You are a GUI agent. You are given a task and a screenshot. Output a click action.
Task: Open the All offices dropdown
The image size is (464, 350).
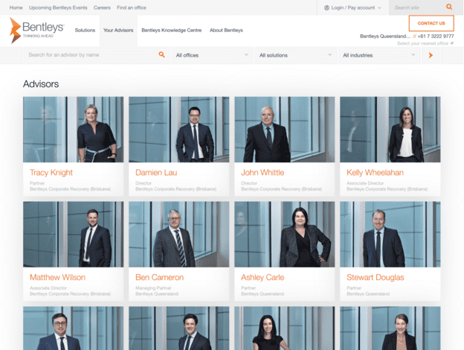pyautogui.click(x=212, y=55)
